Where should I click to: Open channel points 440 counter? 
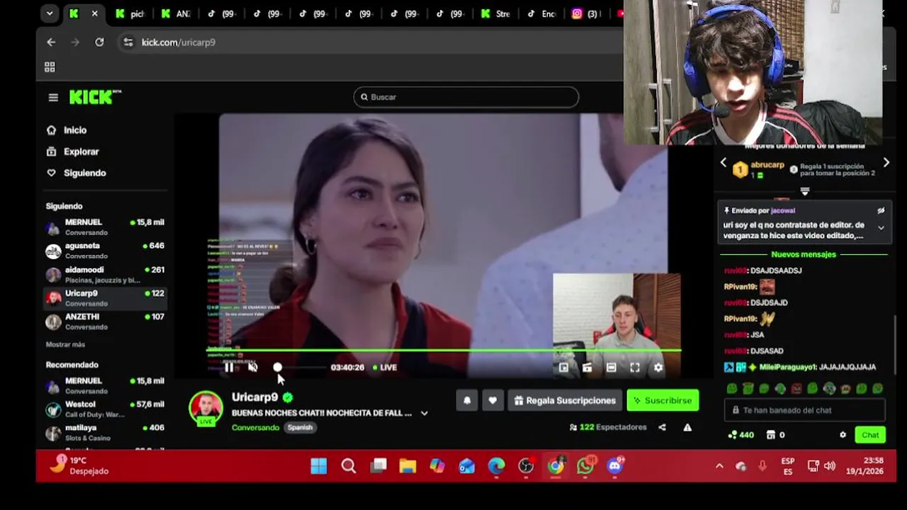(x=741, y=435)
